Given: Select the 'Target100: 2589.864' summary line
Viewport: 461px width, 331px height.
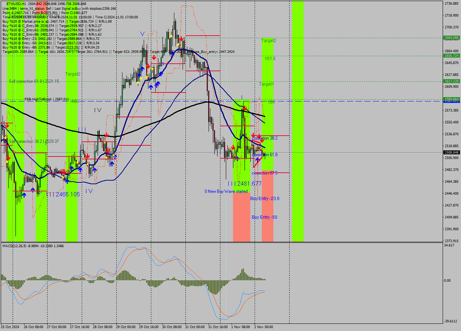Looking at the screenshot, I should [x=118, y=52].
